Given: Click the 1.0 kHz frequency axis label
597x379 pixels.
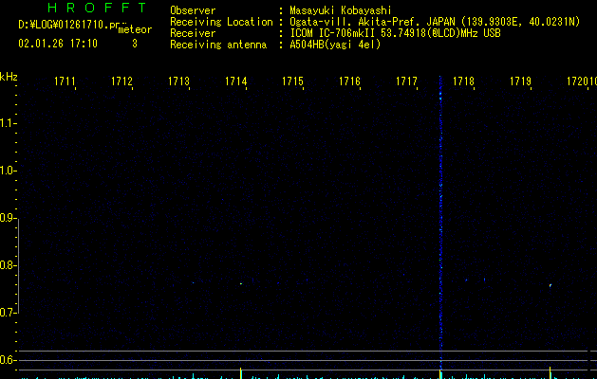Looking at the screenshot, I should click(8, 171).
